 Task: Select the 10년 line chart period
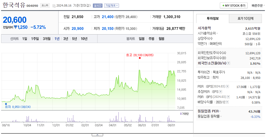tap(84, 39)
